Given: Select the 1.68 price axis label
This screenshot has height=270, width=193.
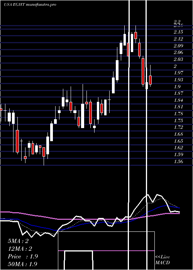Looking at the screenshot, I should click(x=178, y=134).
